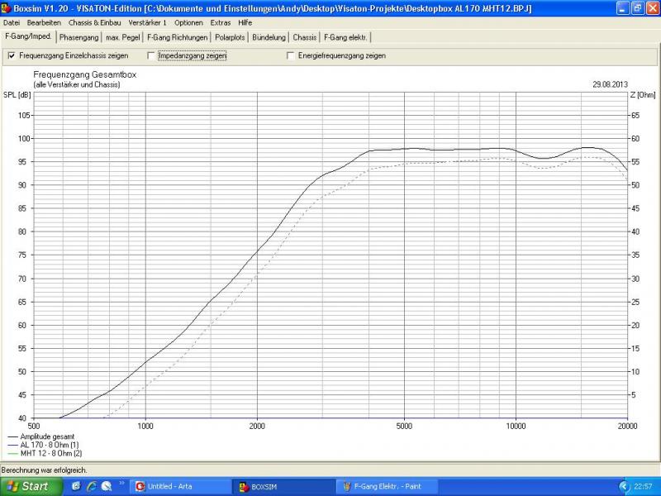Open the Chassis & Einbau menu
The image size is (661, 496).
(x=92, y=22)
